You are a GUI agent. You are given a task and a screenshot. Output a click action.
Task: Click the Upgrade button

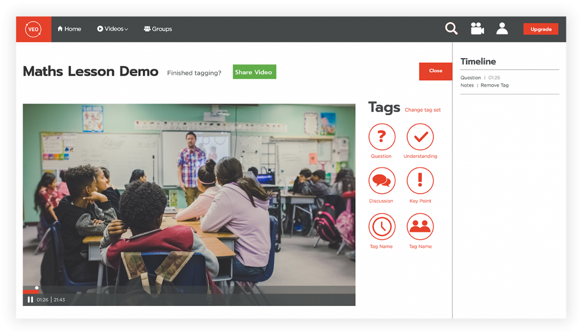coord(541,29)
